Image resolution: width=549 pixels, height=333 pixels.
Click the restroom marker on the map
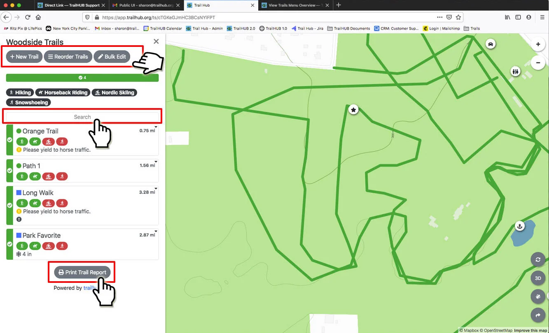[516, 71]
